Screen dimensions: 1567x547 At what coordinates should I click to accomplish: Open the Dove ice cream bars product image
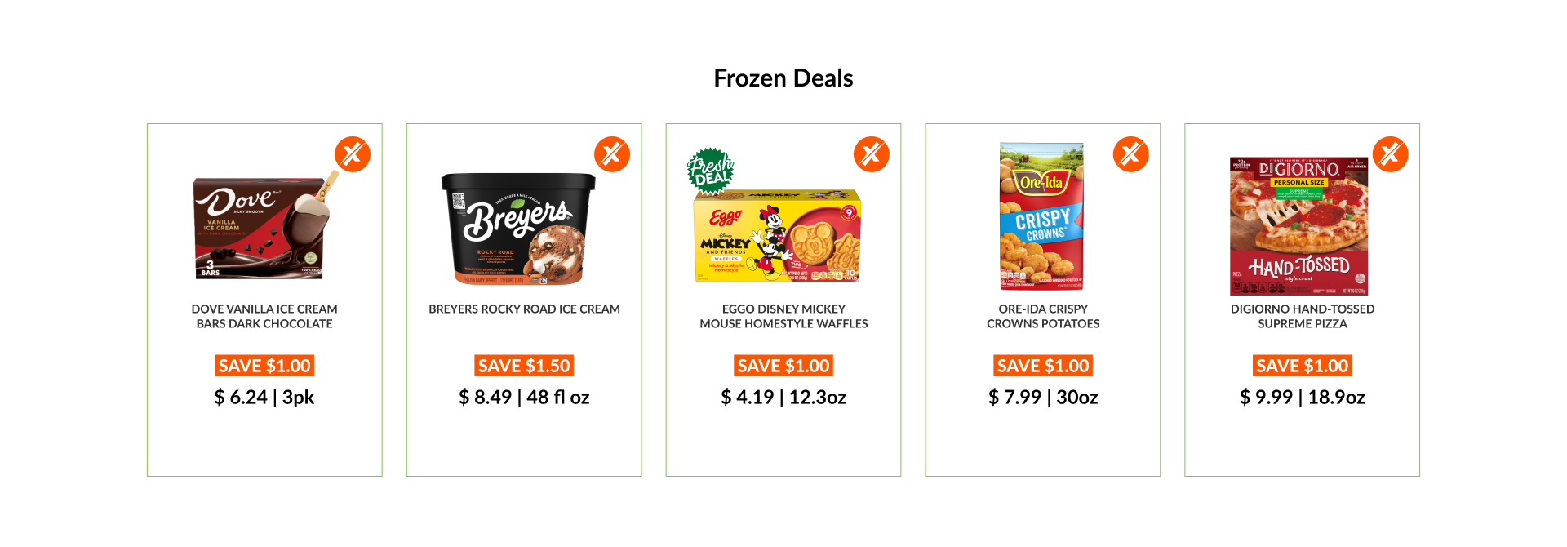(x=263, y=227)
